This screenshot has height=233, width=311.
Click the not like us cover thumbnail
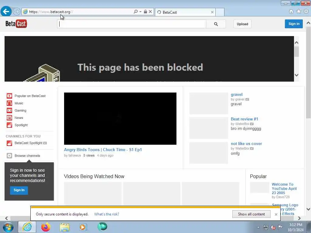pyautogui.click(x=209, y=153)
